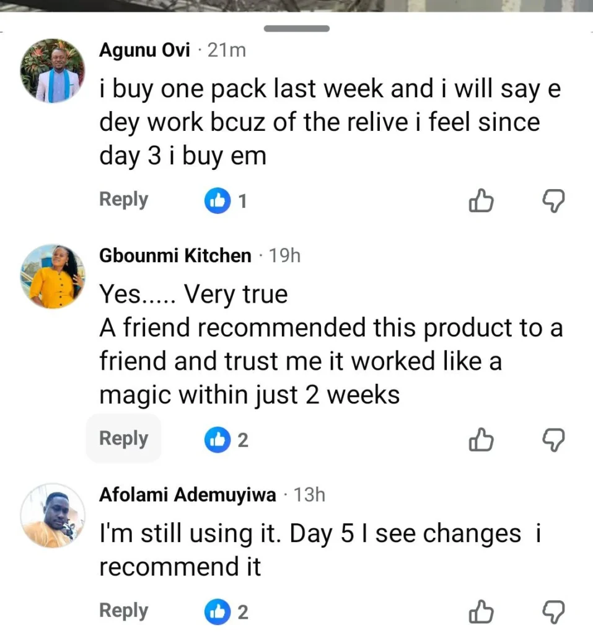Open the Afolami Ademuyiwa profile name link

188,495
